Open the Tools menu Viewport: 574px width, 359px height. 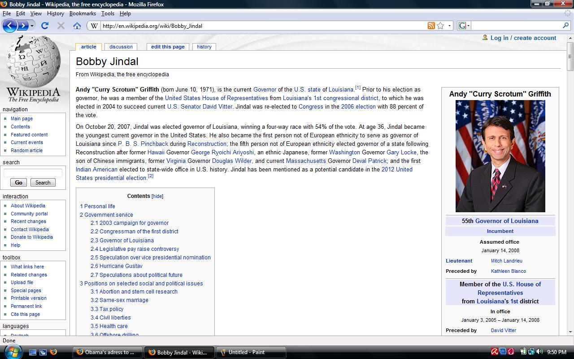(108, 13)
